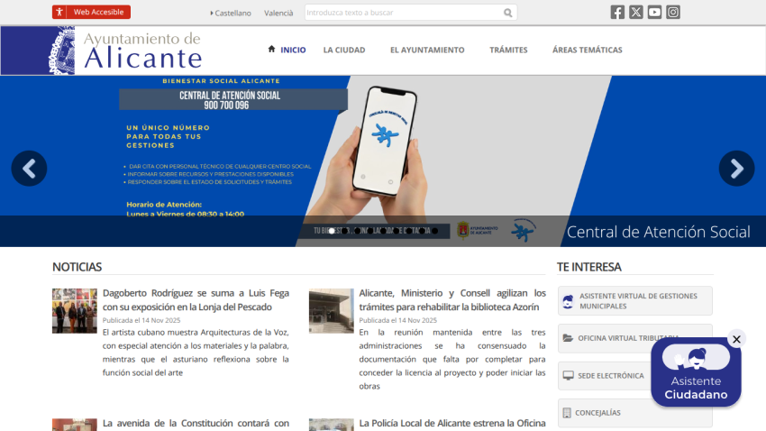The height and width of the screenshot is (431, 766).
Task: Launch the Asistente Ciudadano chat widget
Action: click(x=696, y=372)
